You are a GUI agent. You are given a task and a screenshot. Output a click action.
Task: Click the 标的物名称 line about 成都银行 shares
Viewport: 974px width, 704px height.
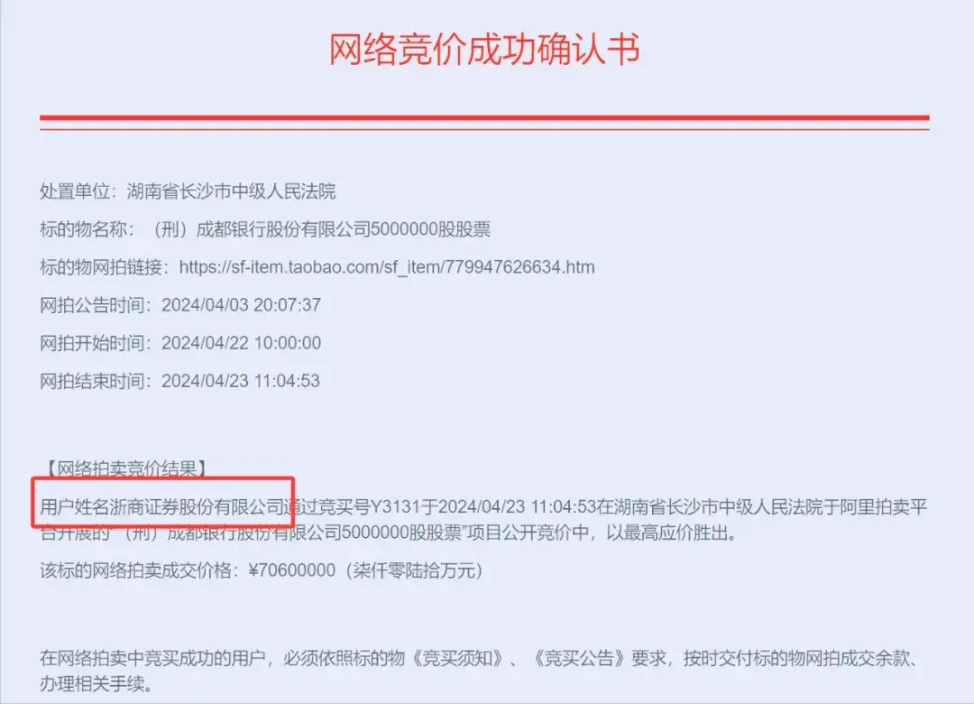[x=265, y=229]
